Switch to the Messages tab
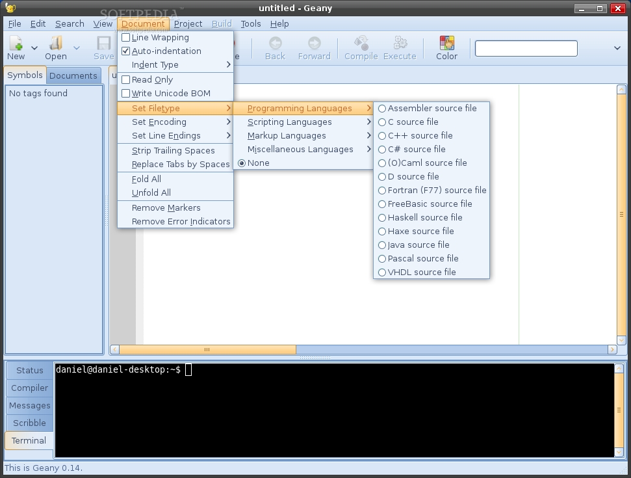 coord(29,406)
